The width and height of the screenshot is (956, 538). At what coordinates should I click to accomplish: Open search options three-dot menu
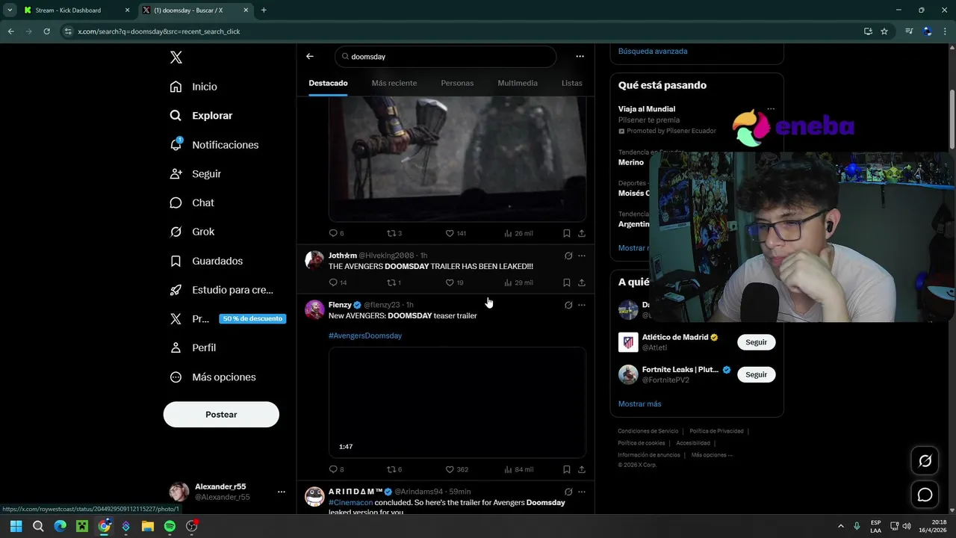[x=580, y=56]
